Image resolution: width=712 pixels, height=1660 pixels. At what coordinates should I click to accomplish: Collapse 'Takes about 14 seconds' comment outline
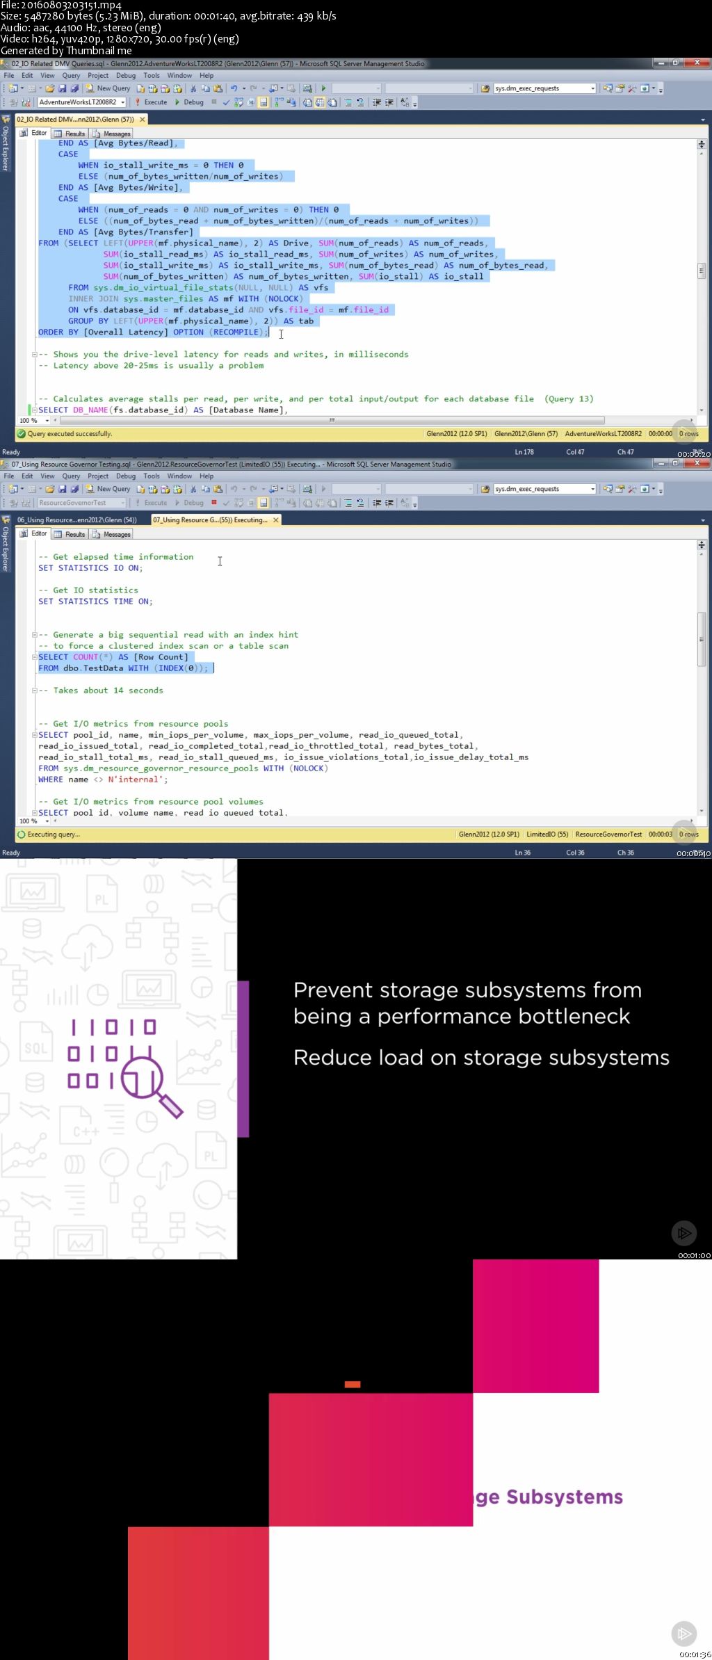[34, 691]
